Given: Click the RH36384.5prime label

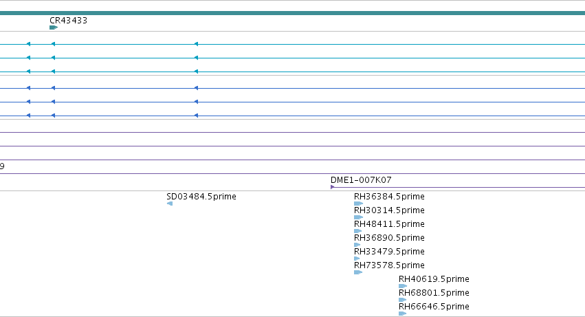Looking at the screenshot, I should coord(389,197).
